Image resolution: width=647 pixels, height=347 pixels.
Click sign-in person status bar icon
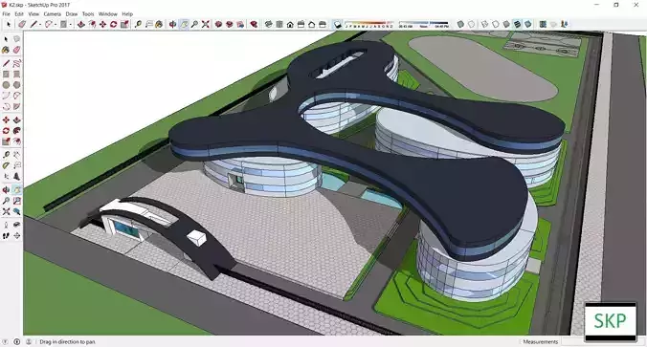29,341
